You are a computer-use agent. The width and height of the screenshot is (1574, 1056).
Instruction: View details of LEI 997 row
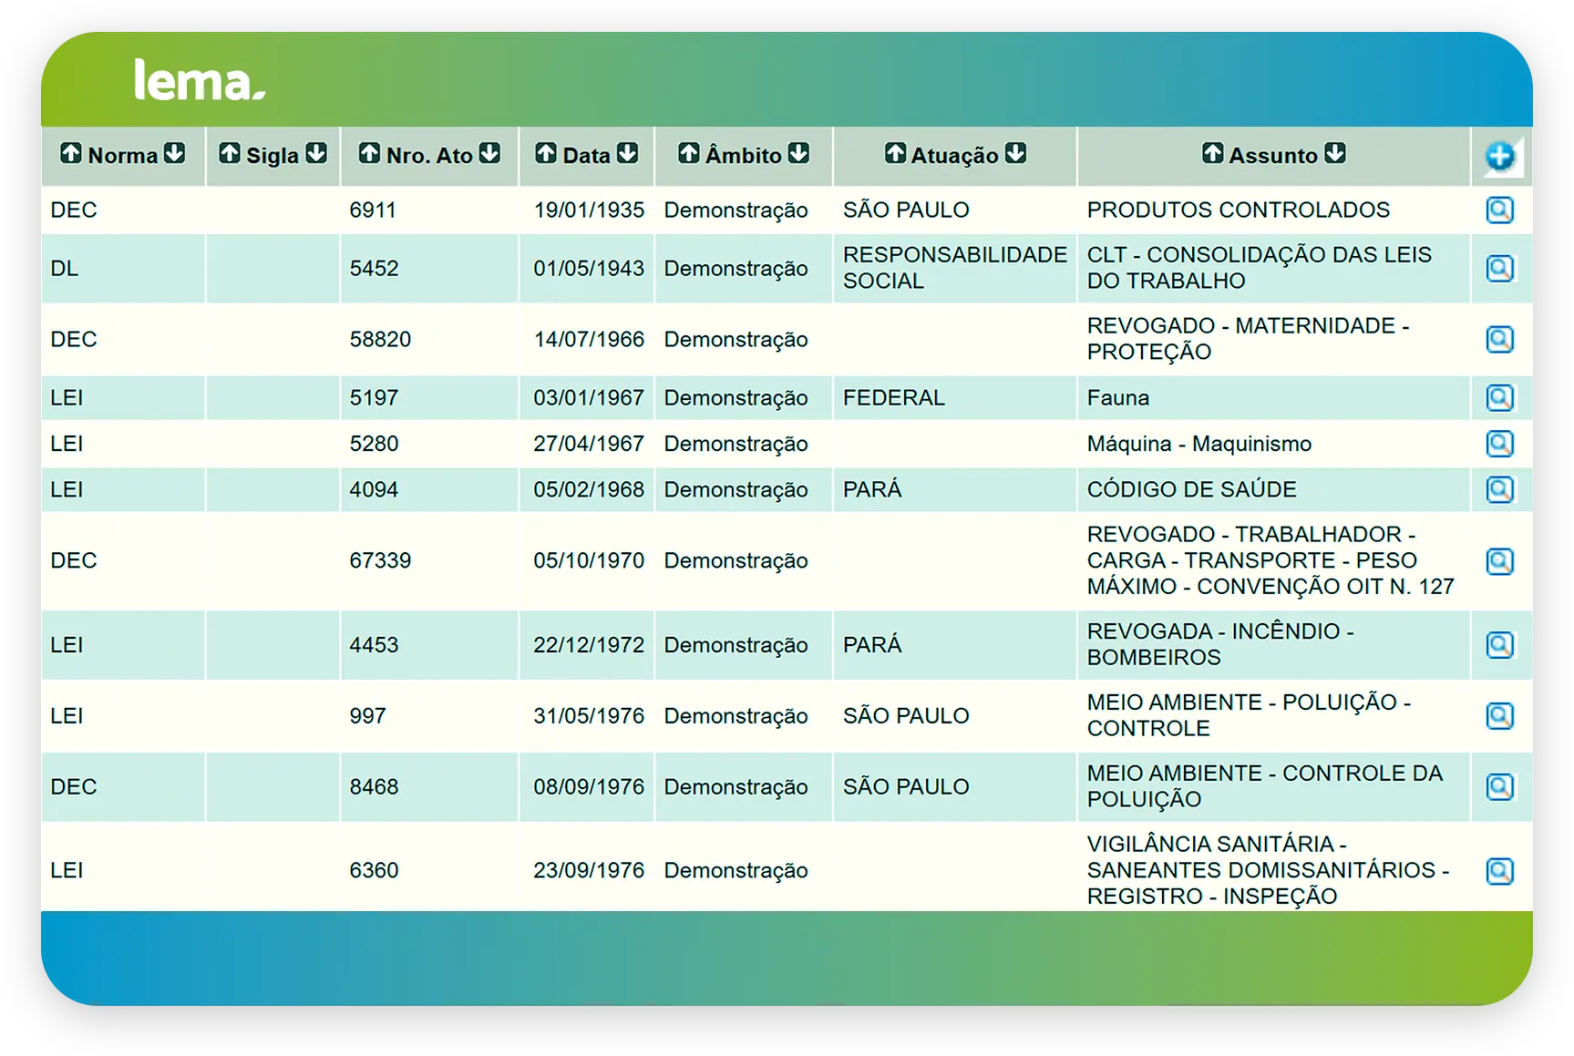tap(1499, 716)
